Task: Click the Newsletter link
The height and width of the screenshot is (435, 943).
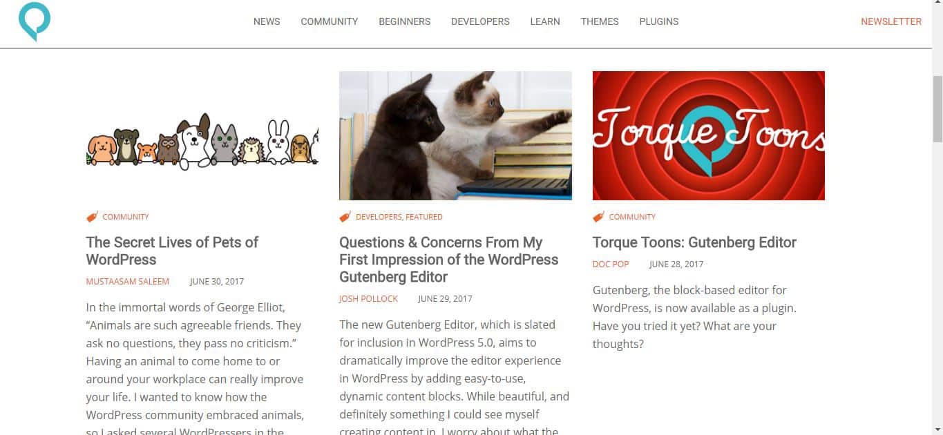Action: (891, 21)
